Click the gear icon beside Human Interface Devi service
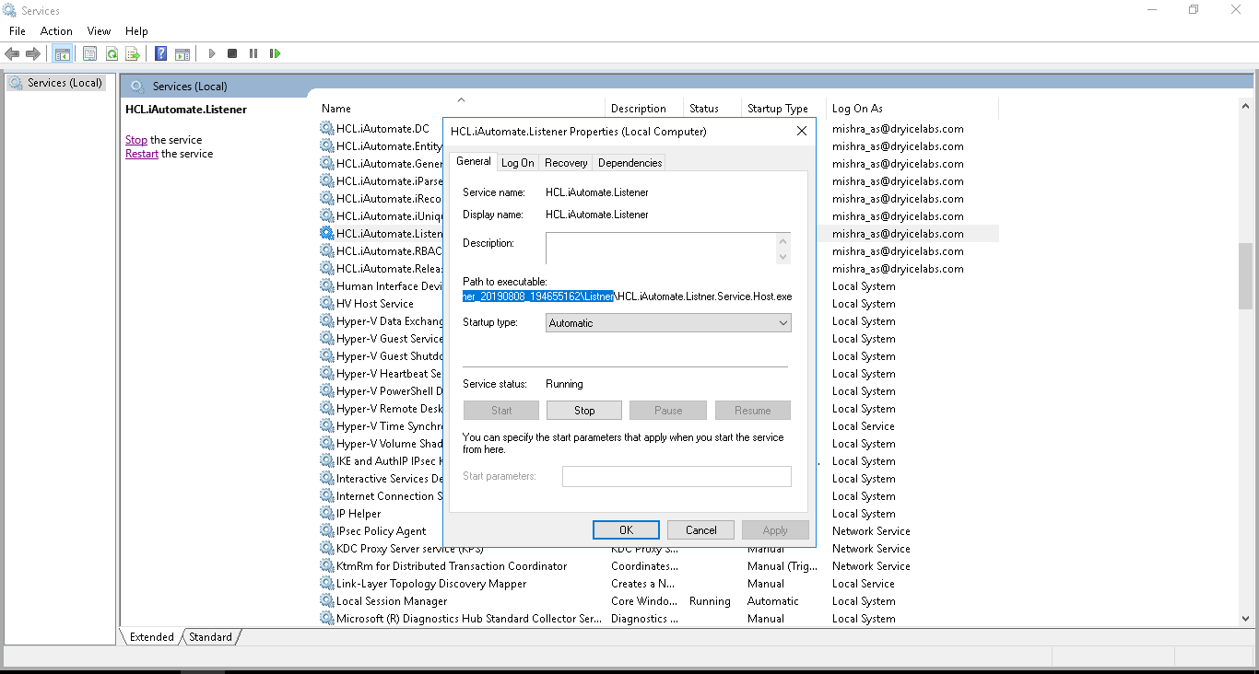Viewport: 1259px width, 674px height. [x=327, y=286]
